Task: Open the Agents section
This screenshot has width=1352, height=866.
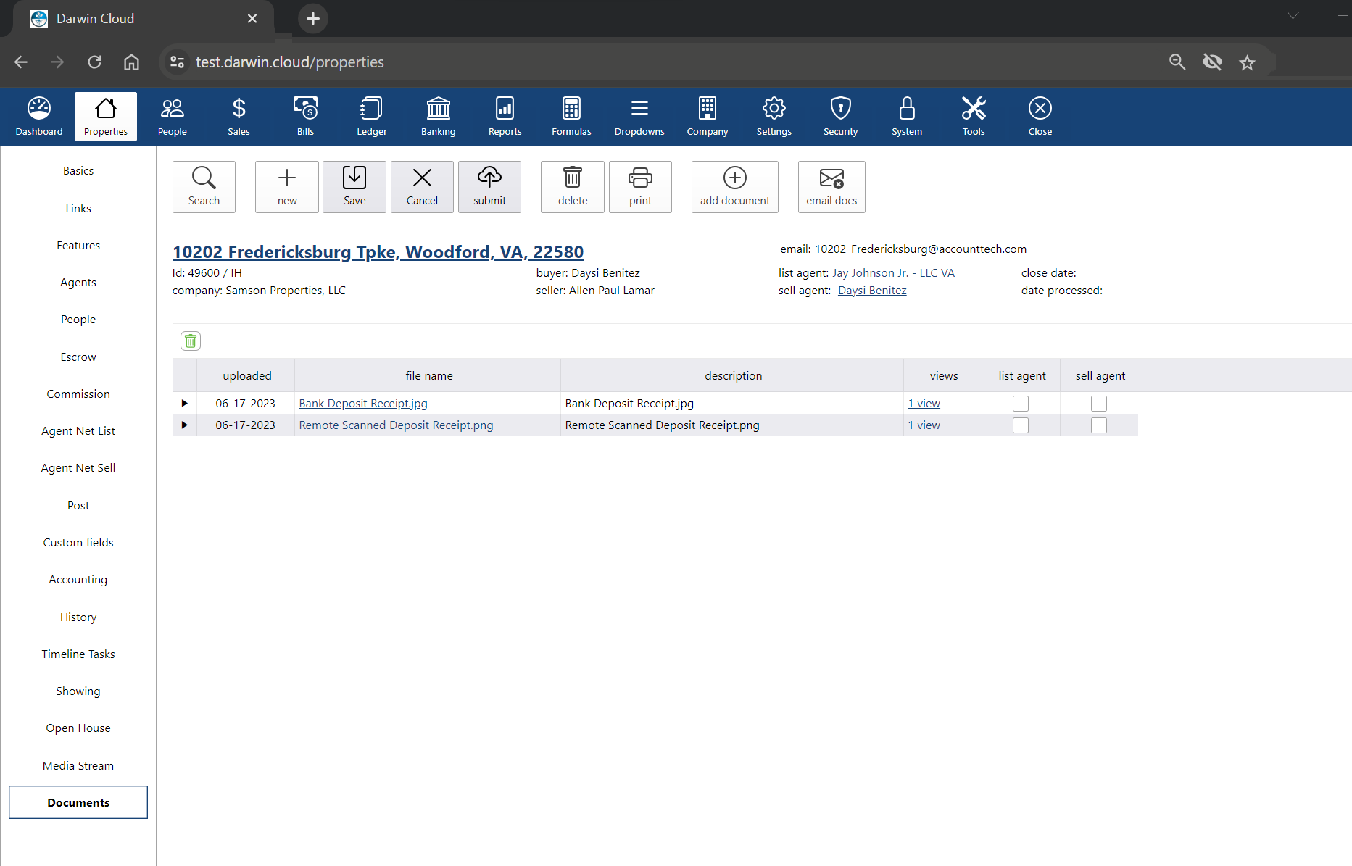Action: [x=78, y=283]
